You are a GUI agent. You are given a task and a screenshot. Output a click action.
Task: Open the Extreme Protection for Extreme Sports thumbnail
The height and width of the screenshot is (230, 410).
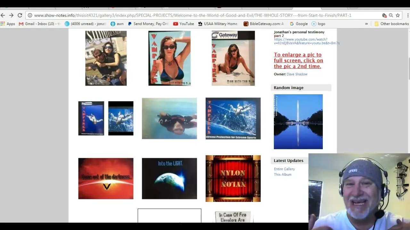pos(233,119)
